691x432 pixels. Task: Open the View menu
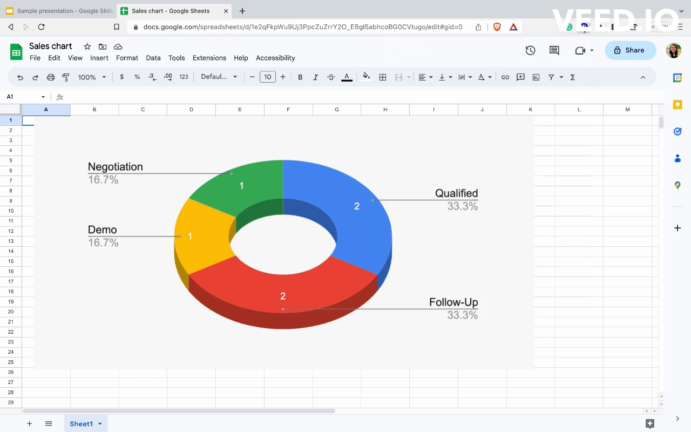click(75, 58)
